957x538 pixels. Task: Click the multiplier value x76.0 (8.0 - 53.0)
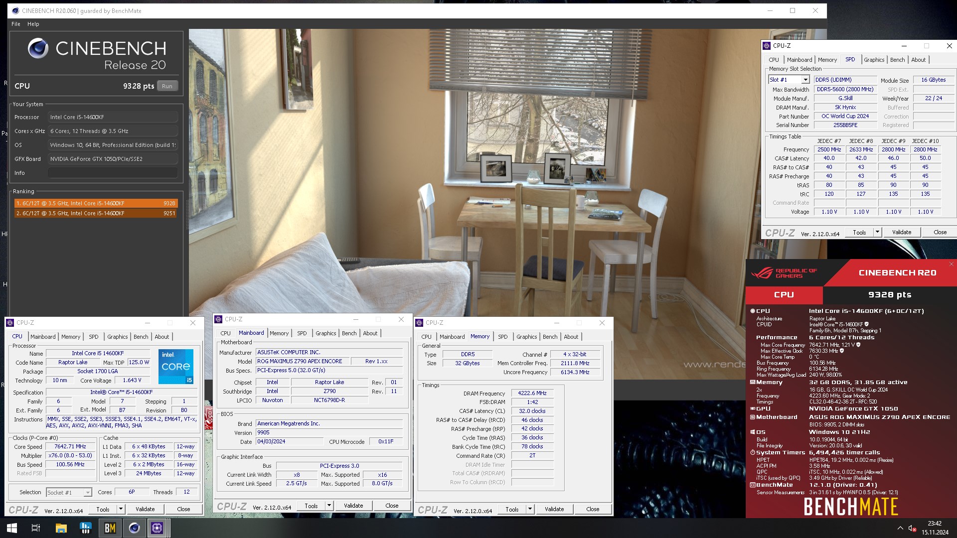pyautogui.click(x=70, y=456)
